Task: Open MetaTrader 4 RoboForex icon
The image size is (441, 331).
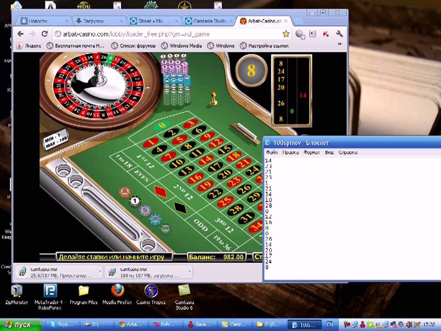Action: click(50, 297)
